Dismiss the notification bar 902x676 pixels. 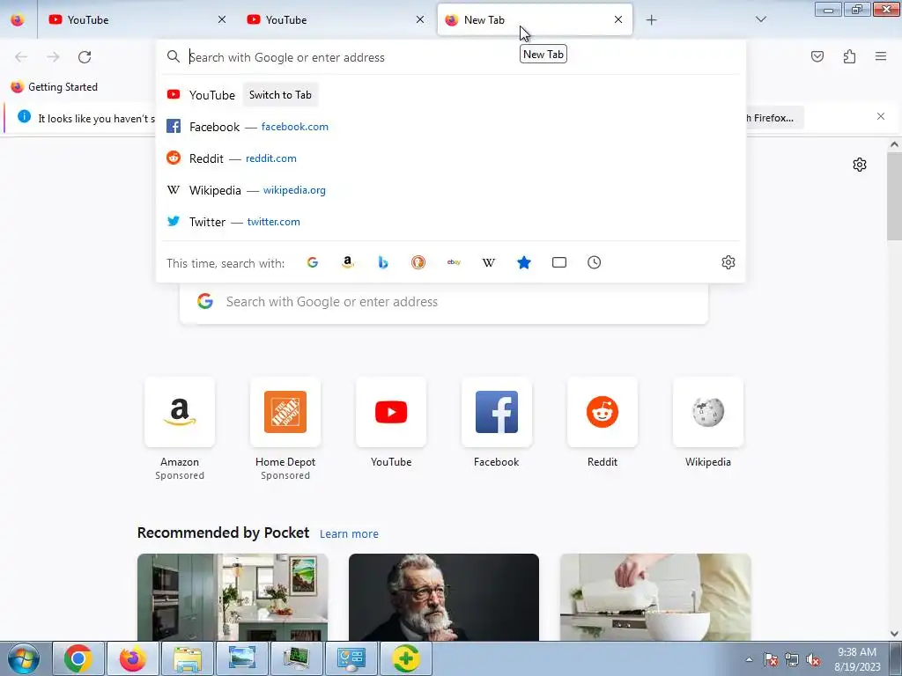[881, 117]
